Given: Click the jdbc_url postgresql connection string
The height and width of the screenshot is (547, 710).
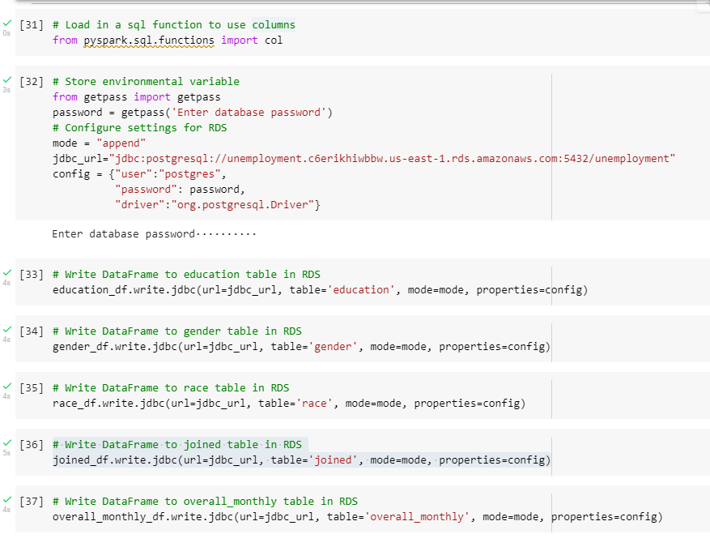Looking at the screenshot, I should [x=392, y=159].
